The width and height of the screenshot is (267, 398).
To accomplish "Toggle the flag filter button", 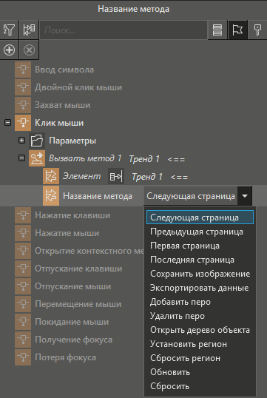I will pos(237,30).
